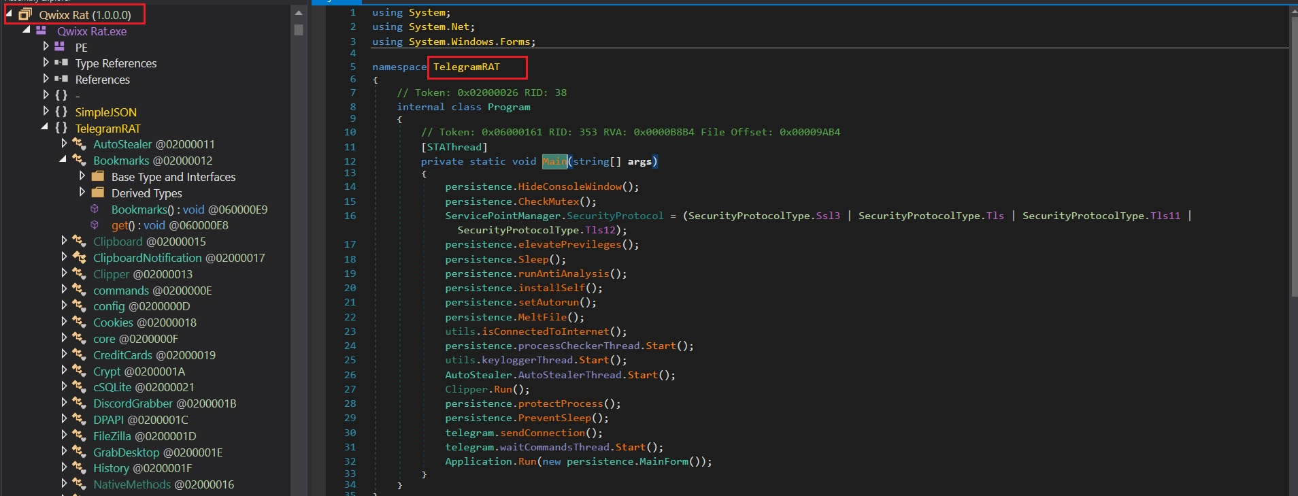Click the Bookmarks class icon
This screenshot has width=1298, height=496.
(79, 160)
